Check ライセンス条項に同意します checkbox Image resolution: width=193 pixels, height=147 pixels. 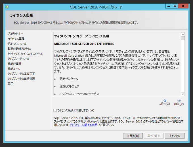[x=55, y=110]
